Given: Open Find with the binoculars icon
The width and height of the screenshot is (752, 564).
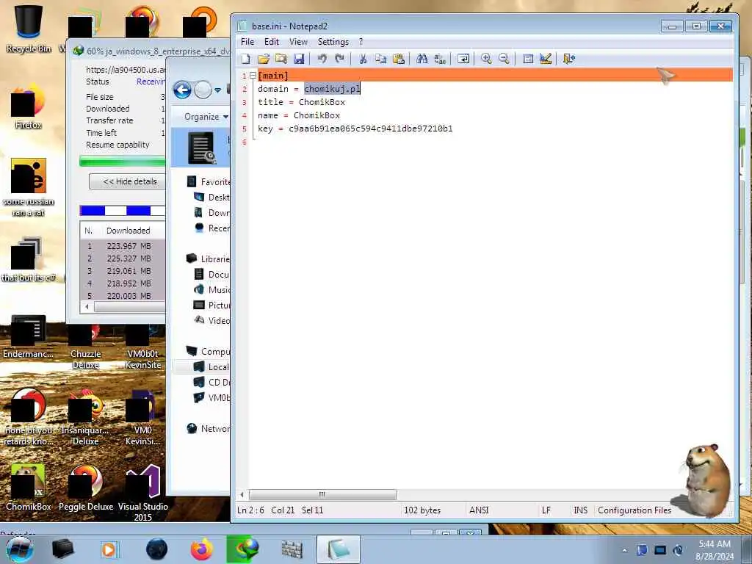Looking at the screenshot, I should (x=422, y=59).
